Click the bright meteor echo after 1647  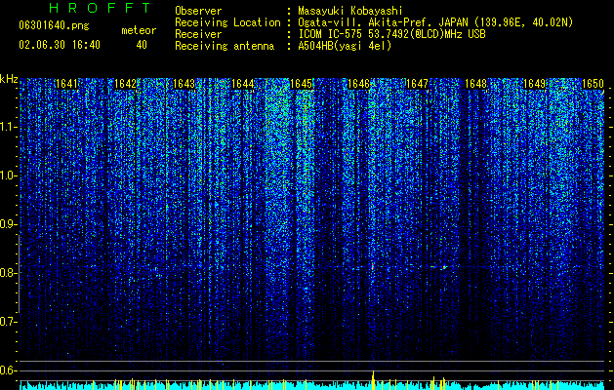[x=444, y=267]
